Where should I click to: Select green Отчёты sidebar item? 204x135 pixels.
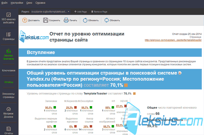coord(8,82)
